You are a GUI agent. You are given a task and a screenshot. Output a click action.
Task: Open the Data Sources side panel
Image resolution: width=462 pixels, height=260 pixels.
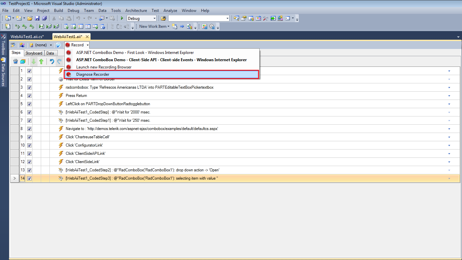[x=3, y=72]
